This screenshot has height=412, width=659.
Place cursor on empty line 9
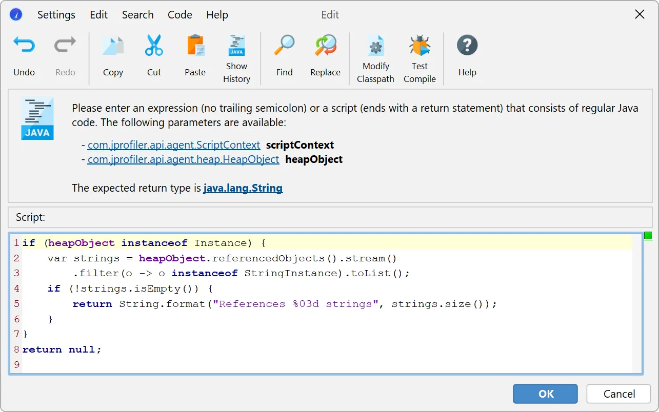point(327,365)
